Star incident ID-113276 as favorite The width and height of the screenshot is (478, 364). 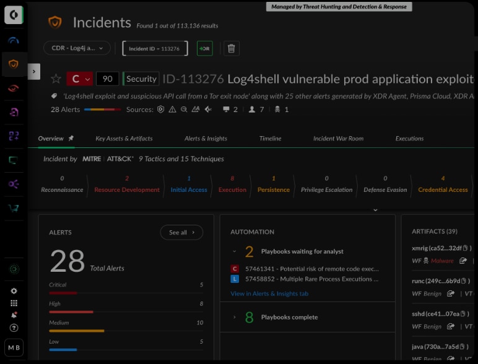pyautogui.click(x=56, y=79)
